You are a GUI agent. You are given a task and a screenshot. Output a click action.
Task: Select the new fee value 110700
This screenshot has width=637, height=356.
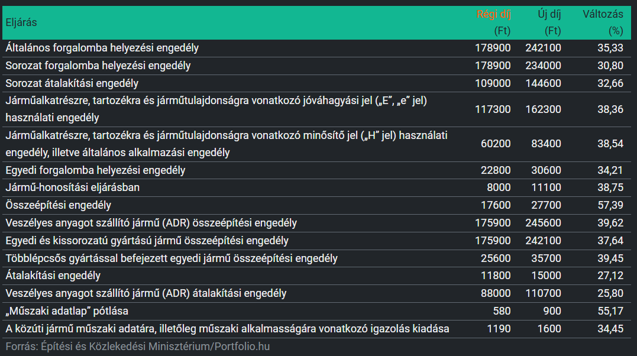click(x=543, y=293)
